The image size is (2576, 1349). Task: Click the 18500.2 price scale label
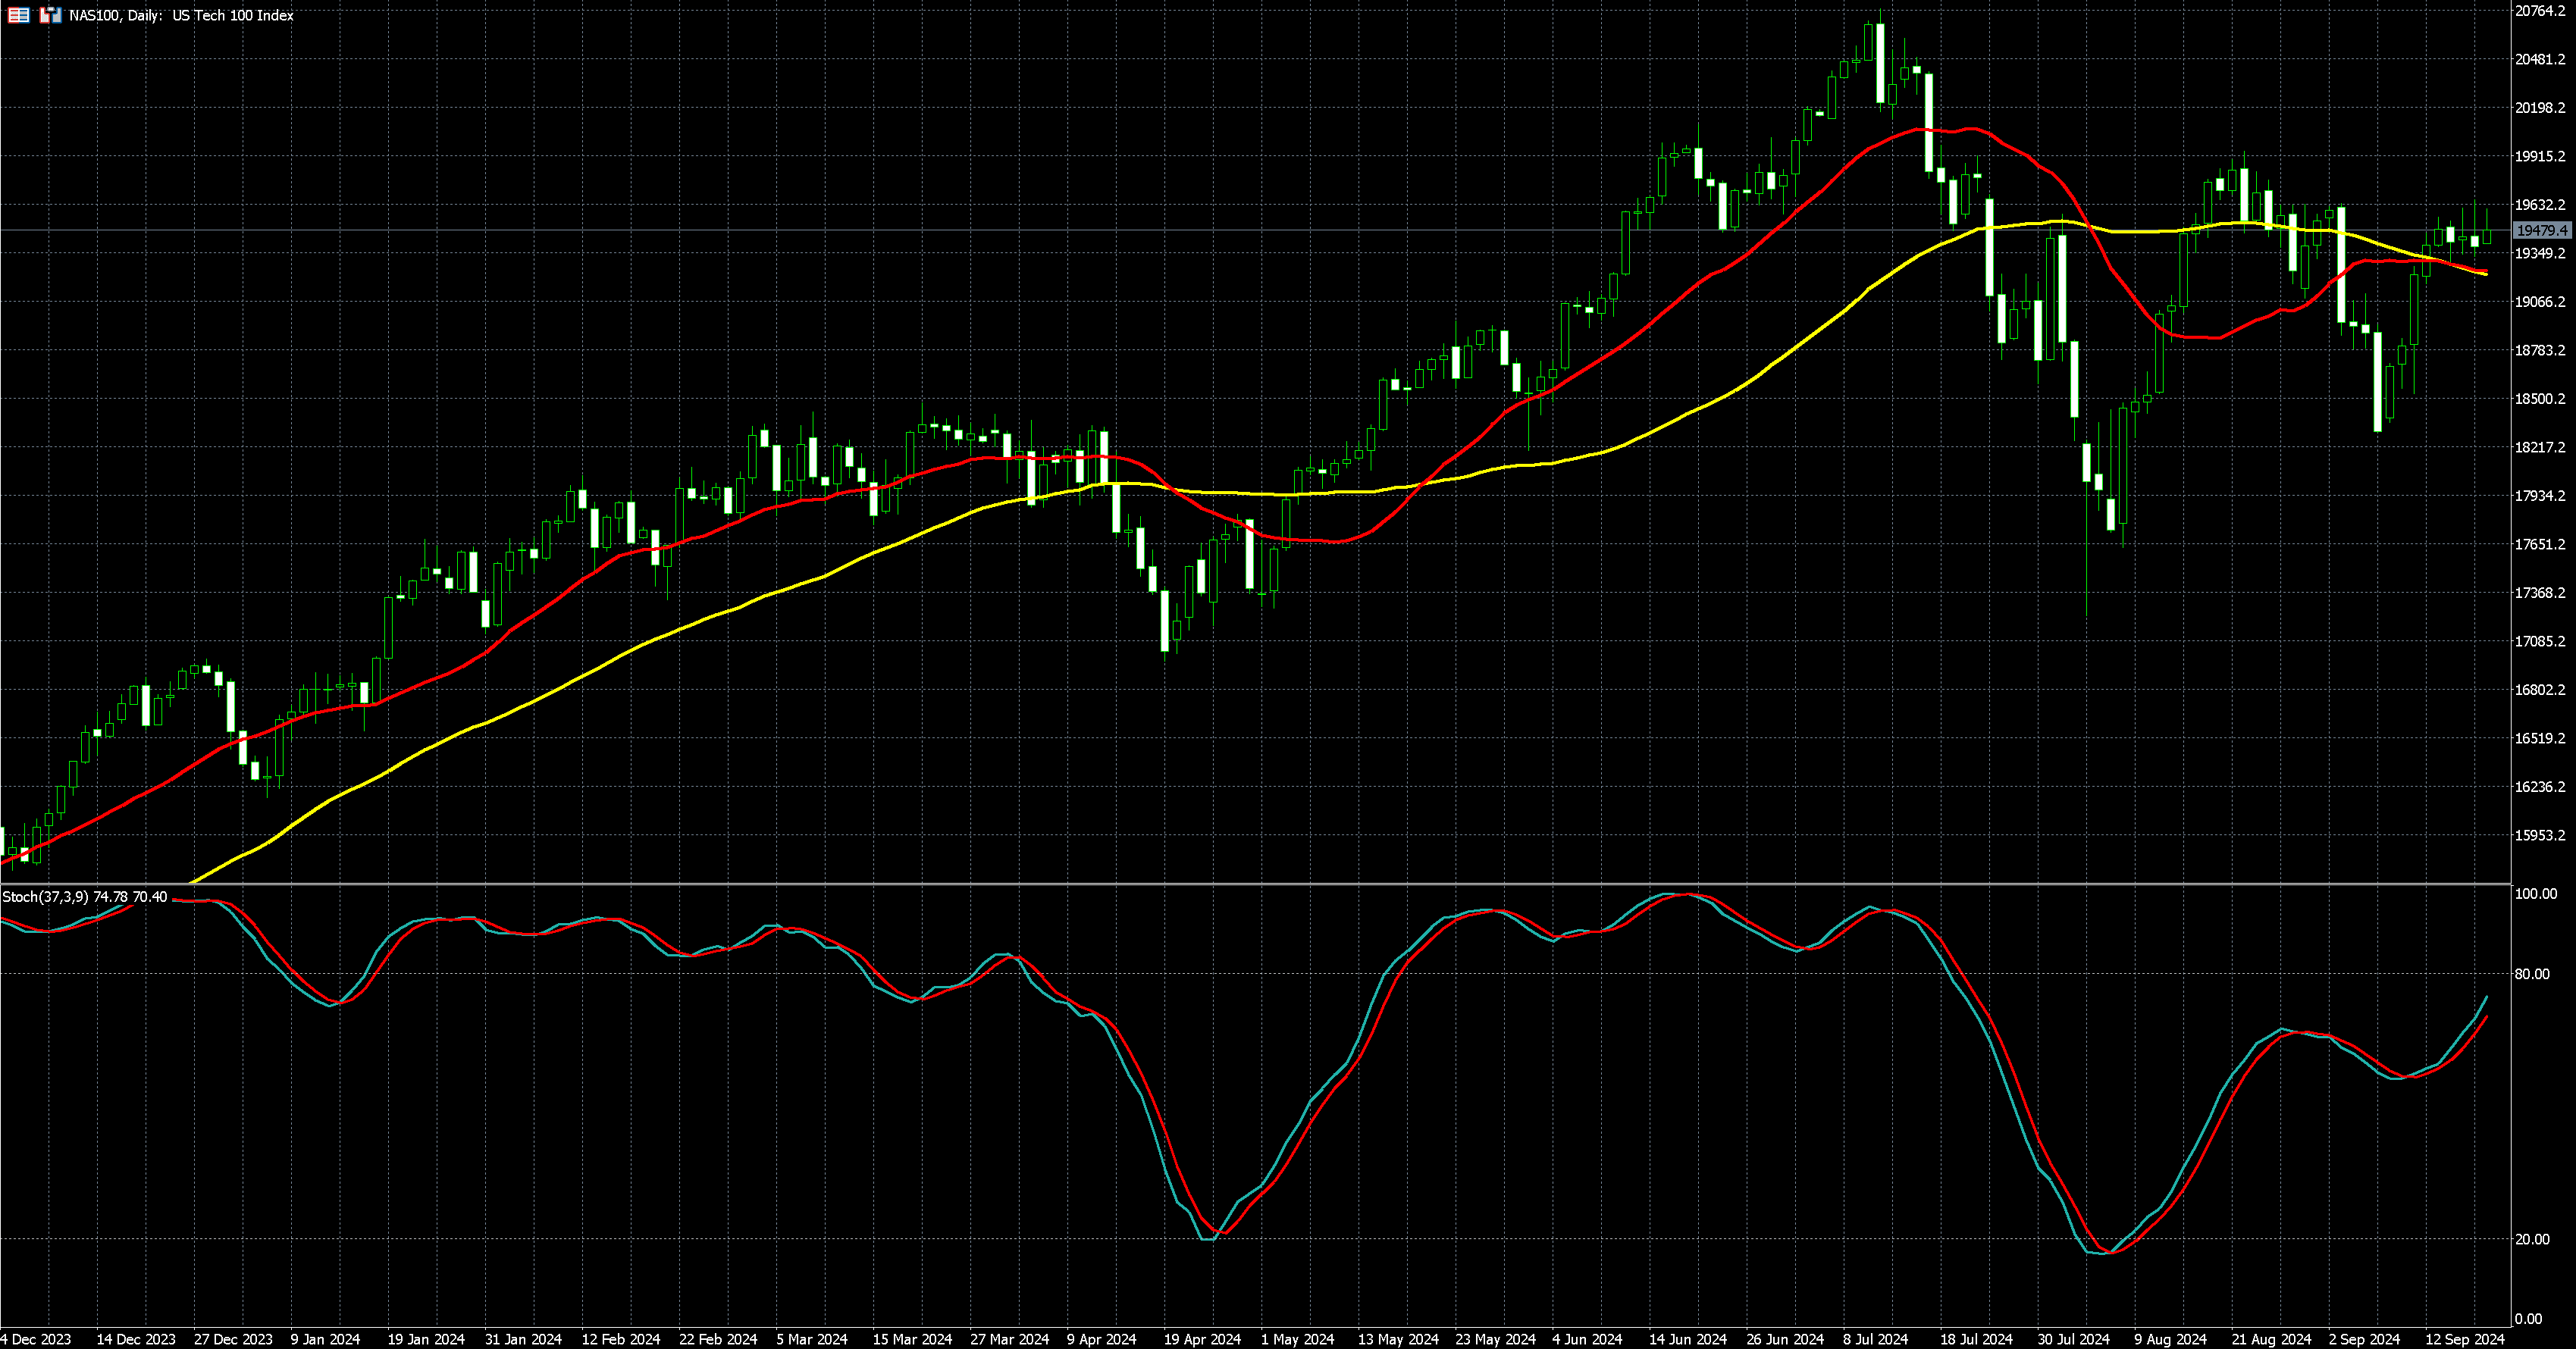[2540, 399]
